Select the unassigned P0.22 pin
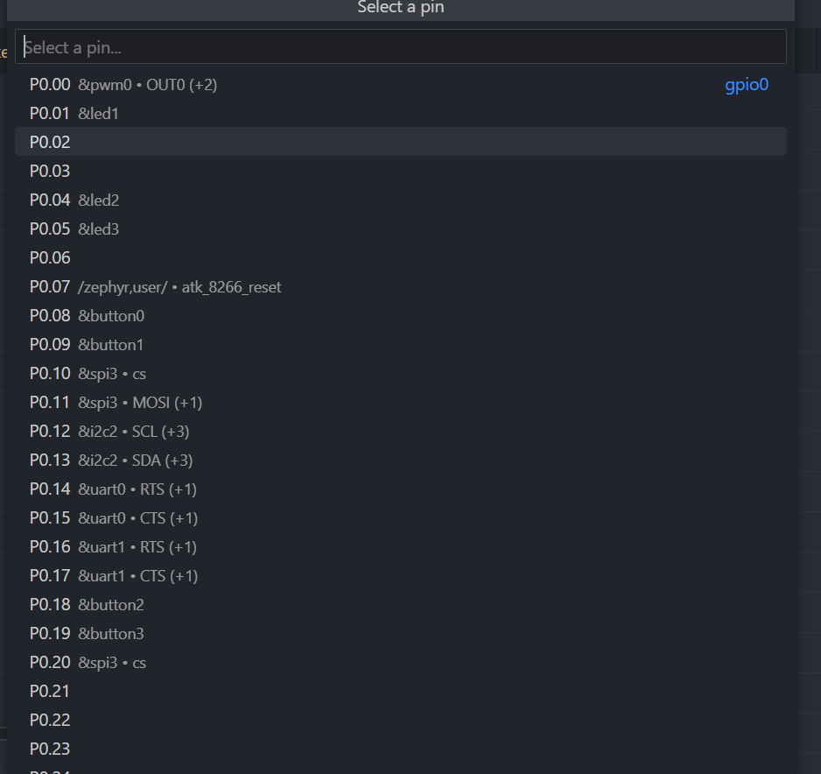 [50, 721]
